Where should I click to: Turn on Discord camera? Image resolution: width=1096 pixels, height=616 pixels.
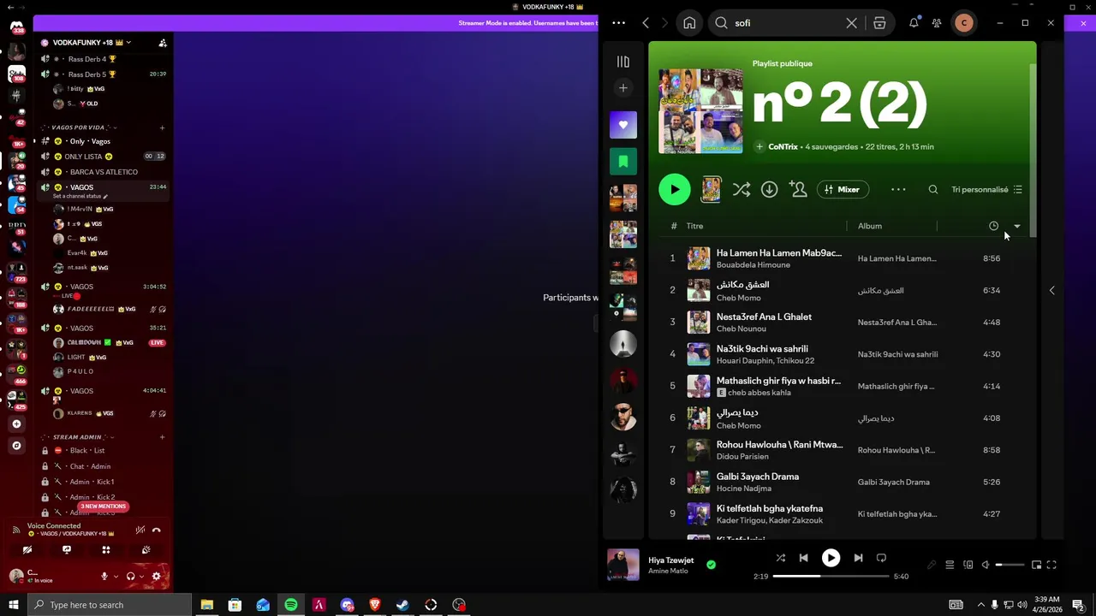click(27, 550)
